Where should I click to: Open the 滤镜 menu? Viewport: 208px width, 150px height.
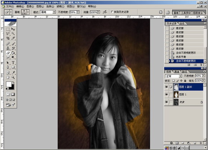click(x=61, y=6)
